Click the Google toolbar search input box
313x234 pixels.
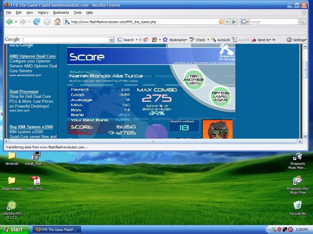click(x=66, y=40)
